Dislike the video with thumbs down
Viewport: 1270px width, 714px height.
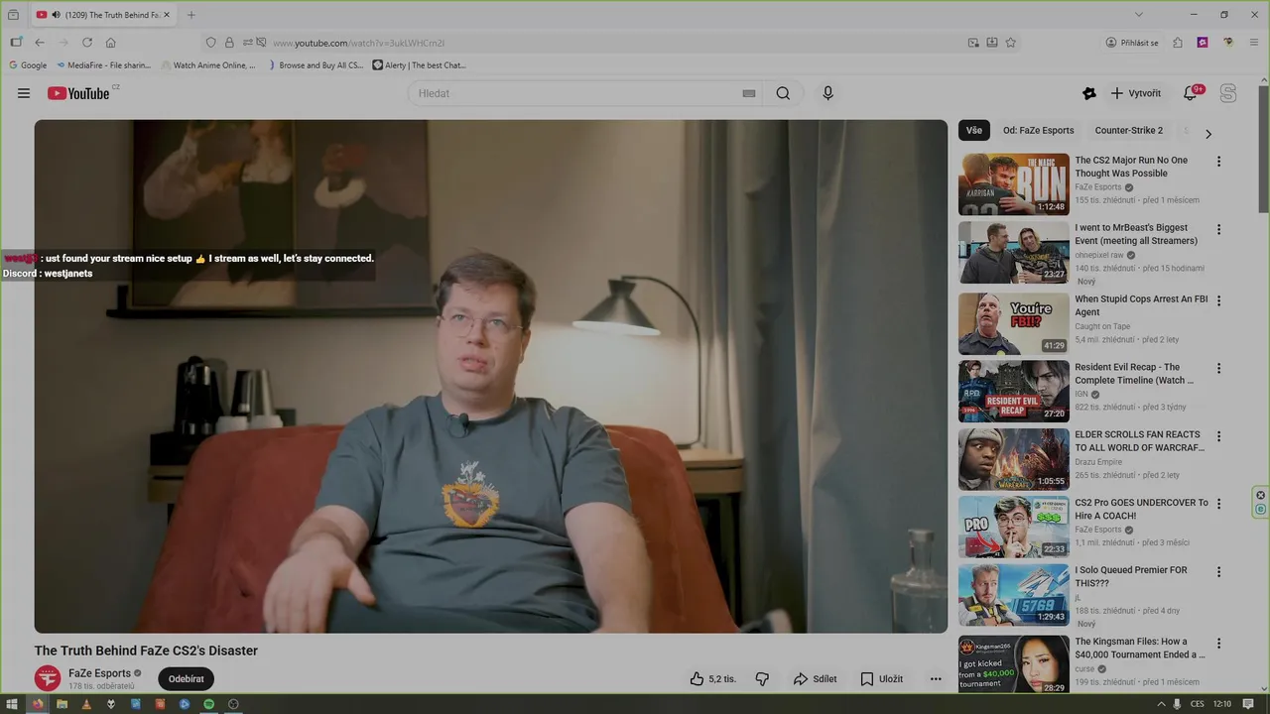coord(762,679)
